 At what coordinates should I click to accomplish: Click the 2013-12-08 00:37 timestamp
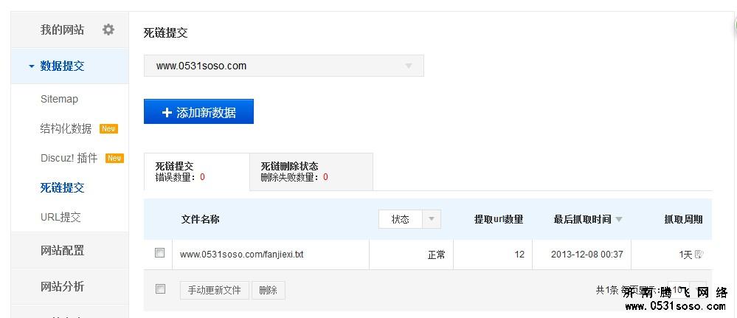(587, 255)
